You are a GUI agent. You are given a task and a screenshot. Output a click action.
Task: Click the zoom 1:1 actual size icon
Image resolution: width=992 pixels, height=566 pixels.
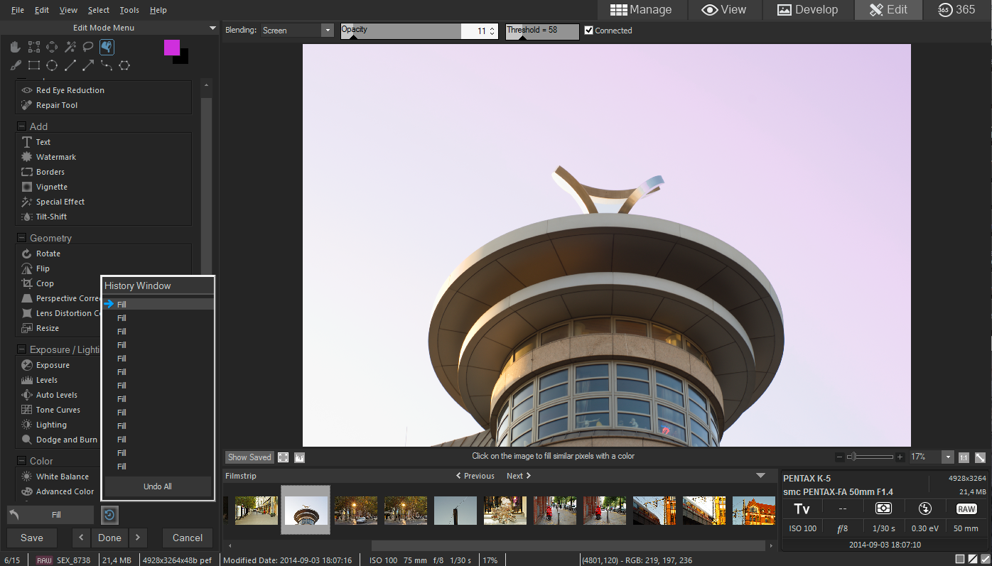pos(964,457)
